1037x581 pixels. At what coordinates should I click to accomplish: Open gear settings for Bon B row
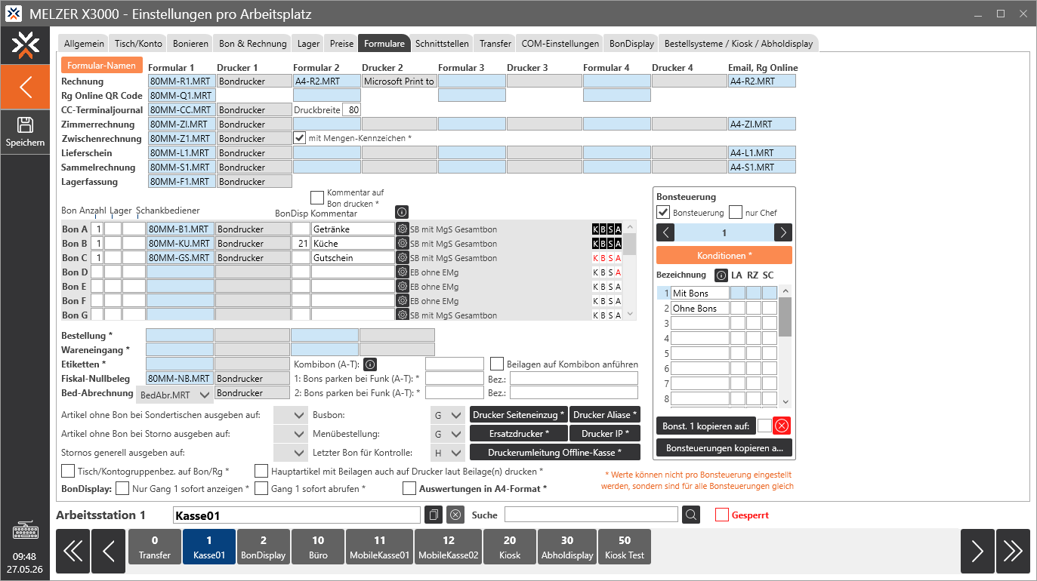point(402,243)
